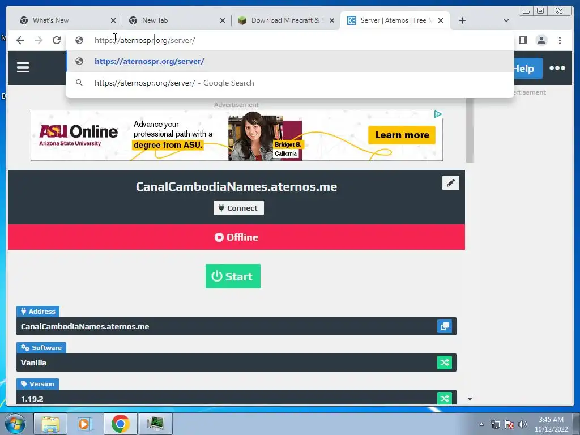Image resolution: width=580 pixels, height=435 pixels.
Task: Open the network tray icon
Action: click(495, 424)
